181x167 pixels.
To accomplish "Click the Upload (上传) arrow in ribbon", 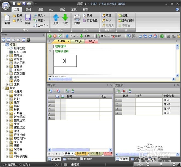I will (x=56, y=17).
